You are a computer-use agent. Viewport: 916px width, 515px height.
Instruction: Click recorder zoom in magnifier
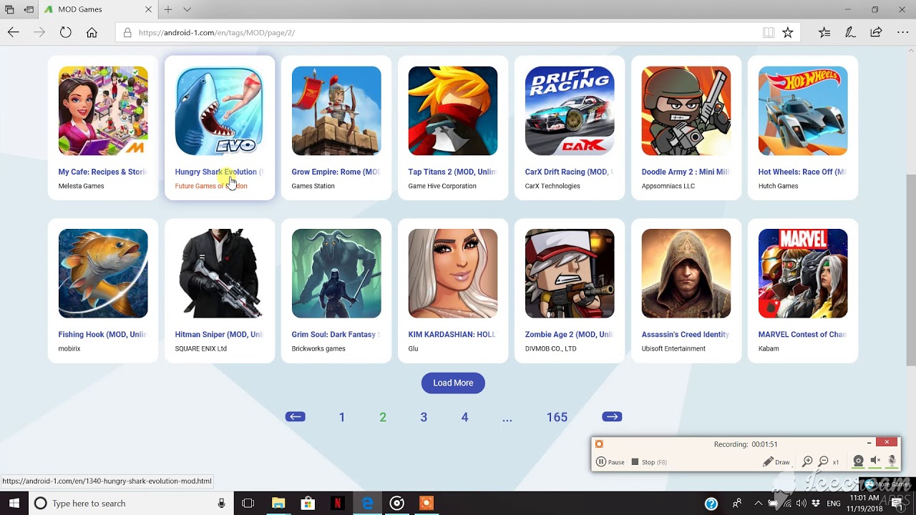[x=807, y=462]
